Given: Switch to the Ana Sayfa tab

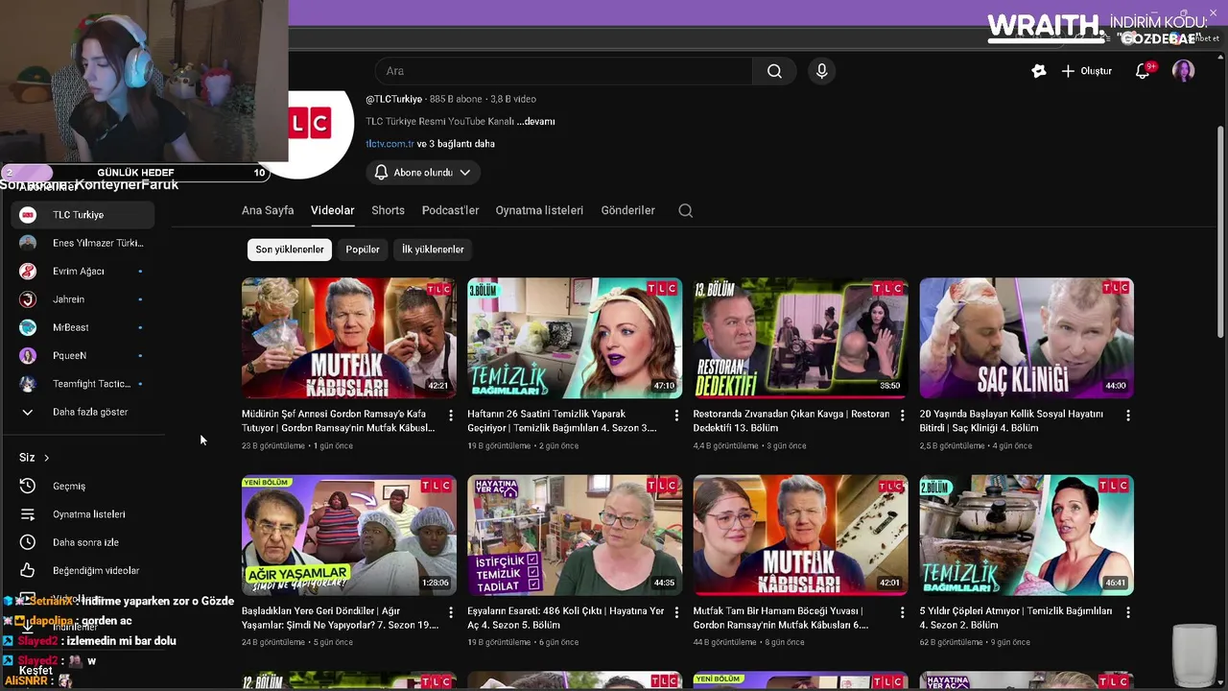Looking at the screenshot, I should click(x=268, y=210).
